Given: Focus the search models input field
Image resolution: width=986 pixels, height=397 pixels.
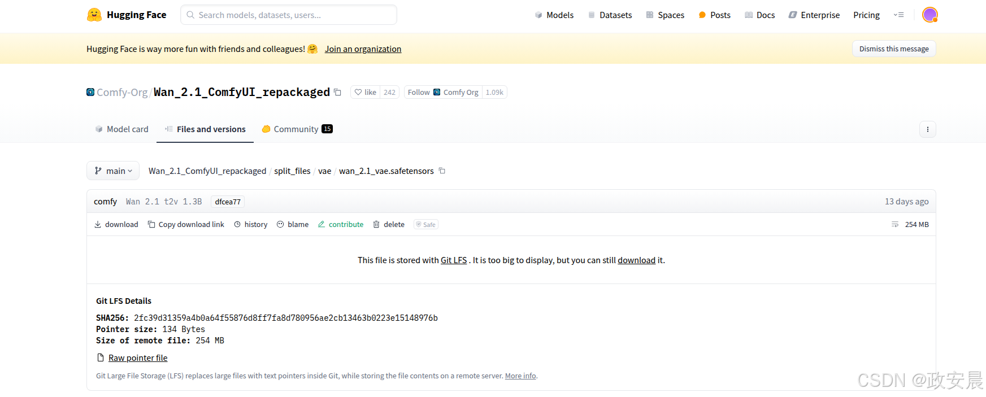Looking at the screenshot, I should [x=289, y=15].
